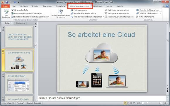Select slide 11 E-Mail über IMAP thumbnail
Screen dimensions: 170x106
coord(19,83)
